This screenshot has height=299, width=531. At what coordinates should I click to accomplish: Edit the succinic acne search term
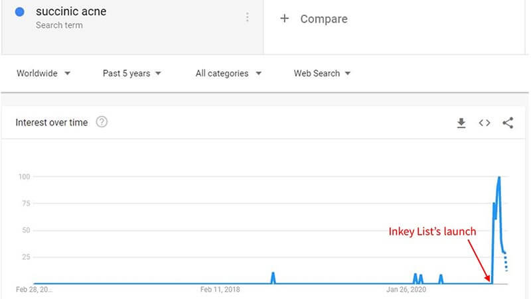(71, 11)
